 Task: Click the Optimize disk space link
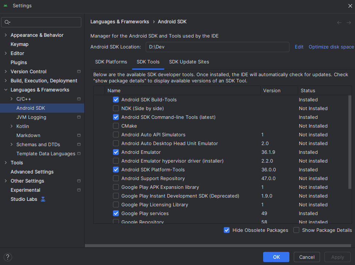(x=331, y=47)
